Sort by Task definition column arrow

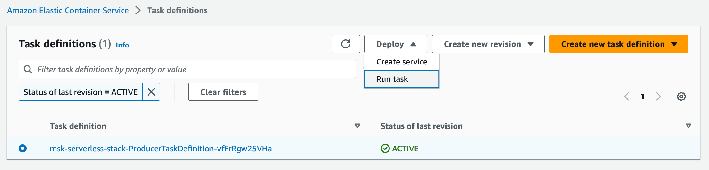pos(357,126)
